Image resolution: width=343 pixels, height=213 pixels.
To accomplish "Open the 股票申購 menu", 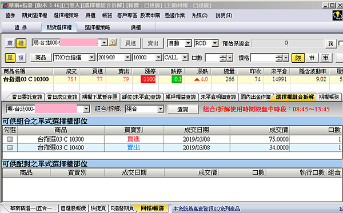I will tap(150, 15).
